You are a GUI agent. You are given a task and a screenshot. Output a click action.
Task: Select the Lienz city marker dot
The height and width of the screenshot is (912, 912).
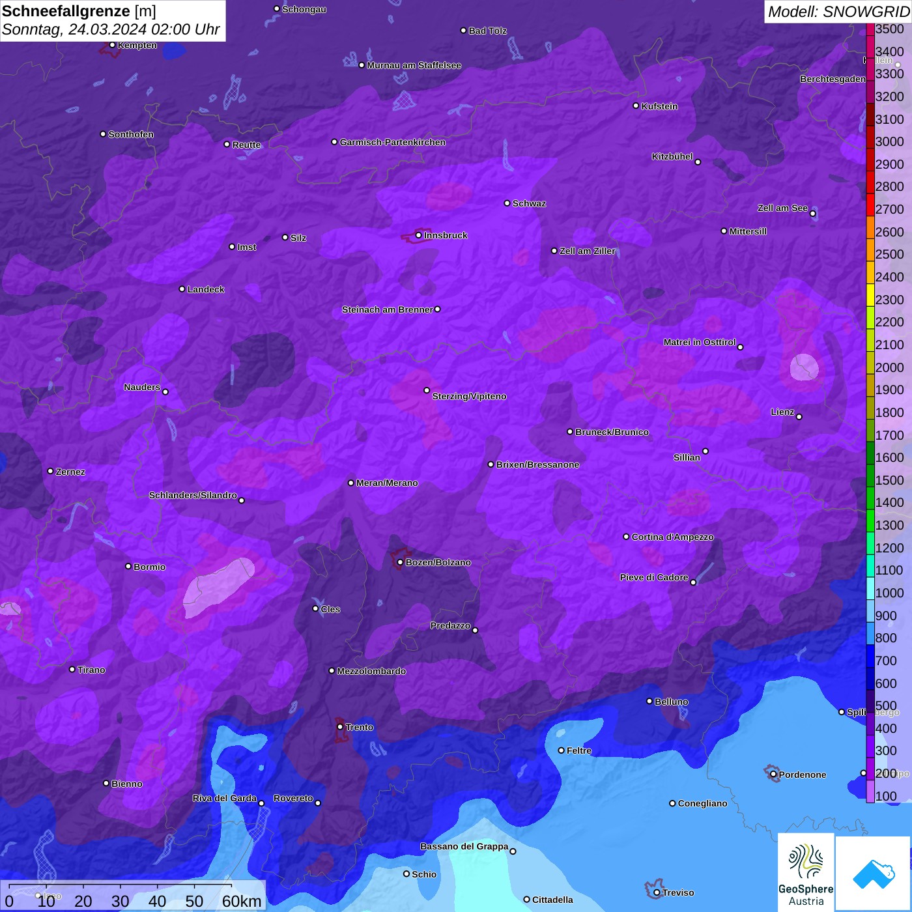pyautogui.click(x=799, y=417)
